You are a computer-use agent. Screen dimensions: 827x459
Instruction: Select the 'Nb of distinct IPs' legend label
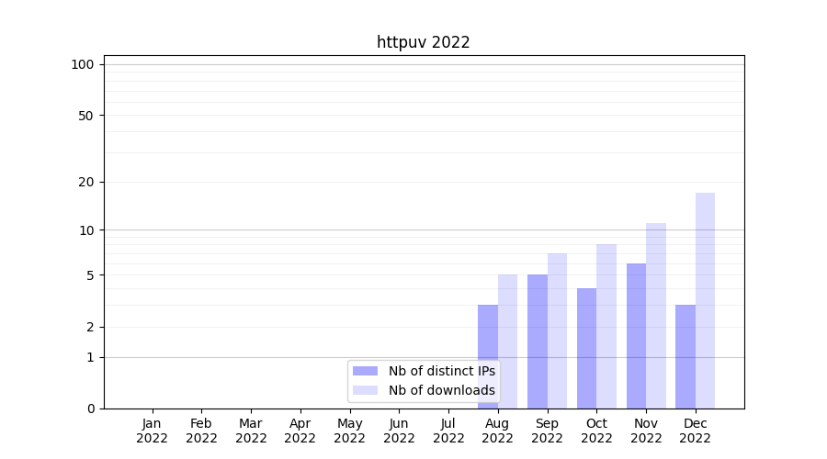point(441,371)
